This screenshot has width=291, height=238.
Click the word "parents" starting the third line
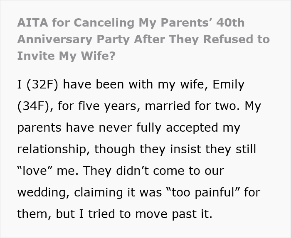coord(39,128)
